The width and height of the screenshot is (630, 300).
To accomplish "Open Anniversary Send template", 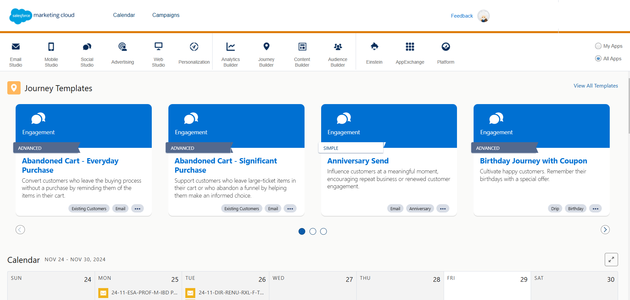I will coord(358,161).
